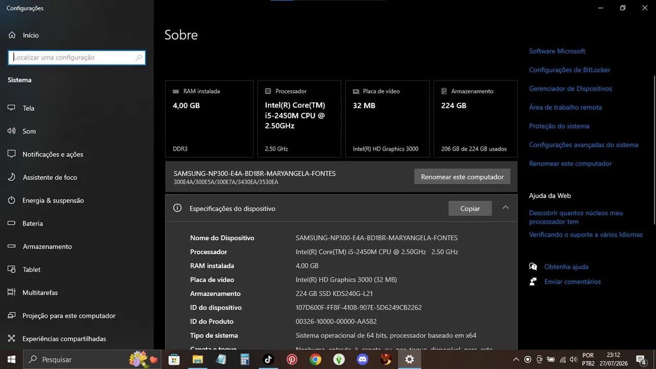Open File Explorer from taskbar

(x=198, y=359)
